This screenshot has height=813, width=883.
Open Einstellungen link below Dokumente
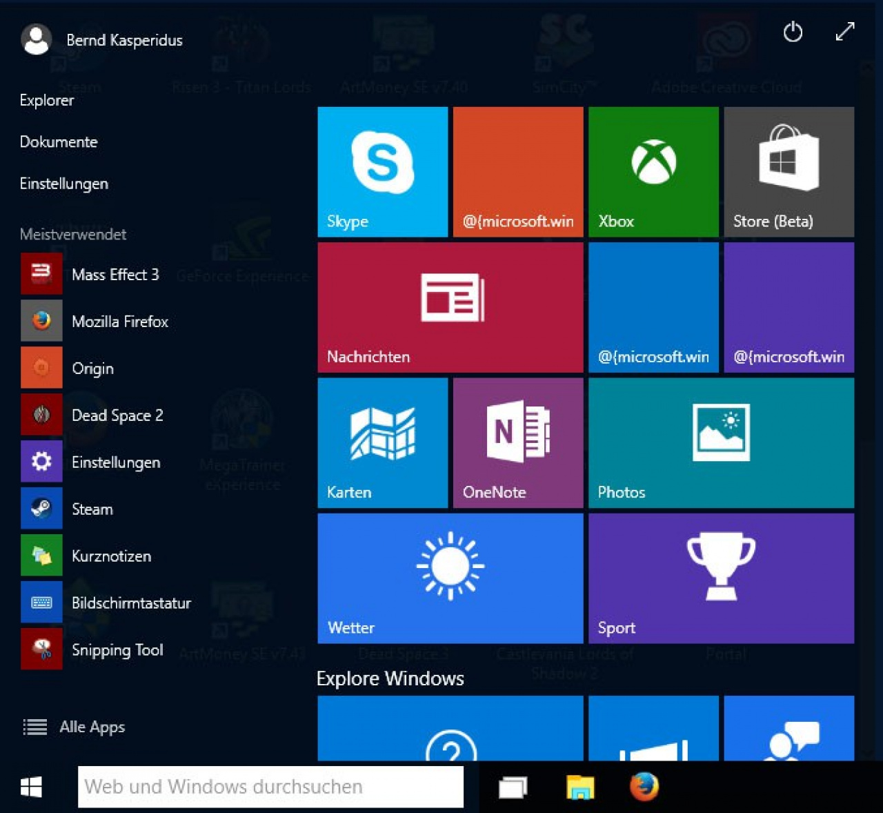point(64,184)
